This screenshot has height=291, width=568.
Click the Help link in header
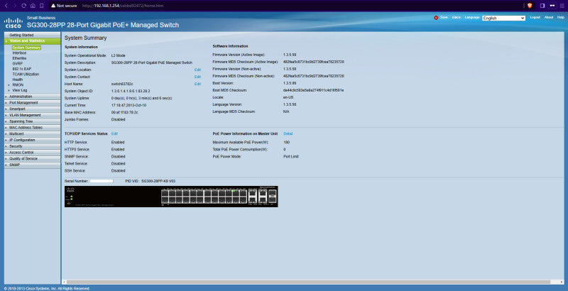tap(561, 17)
